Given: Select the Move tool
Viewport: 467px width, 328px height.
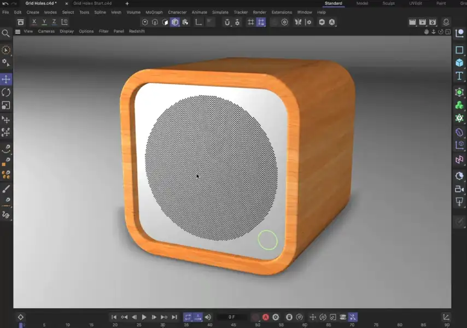Looking at the screenshot, I should point(6,79).
